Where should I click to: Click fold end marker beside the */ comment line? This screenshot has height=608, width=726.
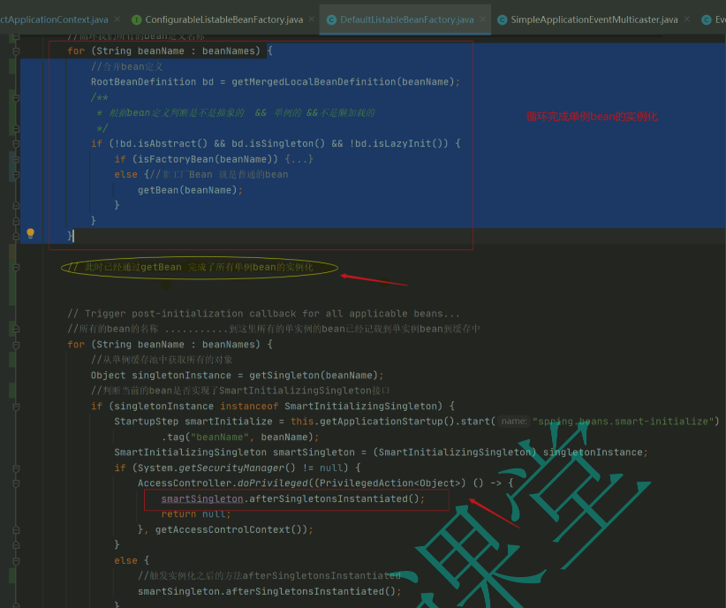[x=16, y=128]
